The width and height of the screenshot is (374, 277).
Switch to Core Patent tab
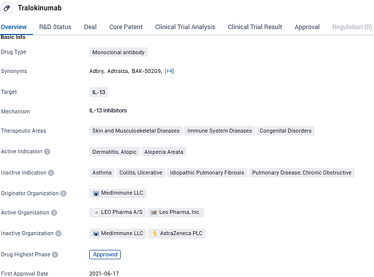coord(126,27)
